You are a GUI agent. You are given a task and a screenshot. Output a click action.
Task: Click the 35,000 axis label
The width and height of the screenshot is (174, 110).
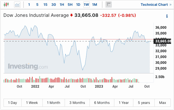[x=161, y=33]
